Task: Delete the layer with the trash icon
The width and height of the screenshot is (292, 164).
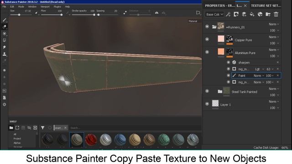Action: click(x=276, y=14)
